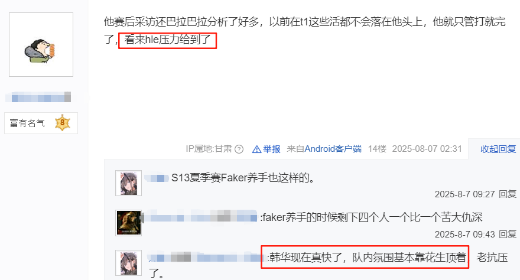The width and height of the screenshot is (520, 280).
Task: Reply to the 09:27 comment via 回复
Action: click(x=508, y=194)
